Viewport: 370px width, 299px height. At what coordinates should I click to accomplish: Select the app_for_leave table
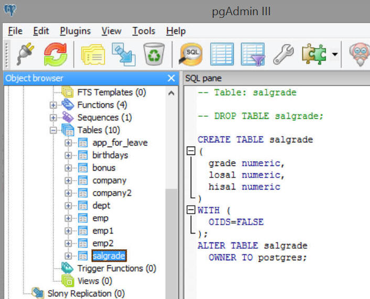[x=119, y=142]
